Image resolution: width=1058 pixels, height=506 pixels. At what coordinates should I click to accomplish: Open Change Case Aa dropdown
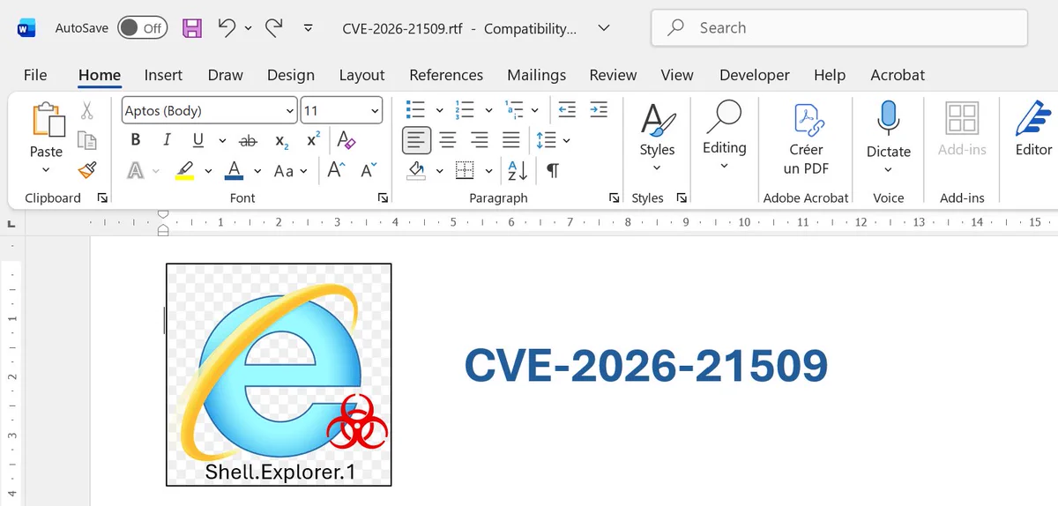[291, 170]
